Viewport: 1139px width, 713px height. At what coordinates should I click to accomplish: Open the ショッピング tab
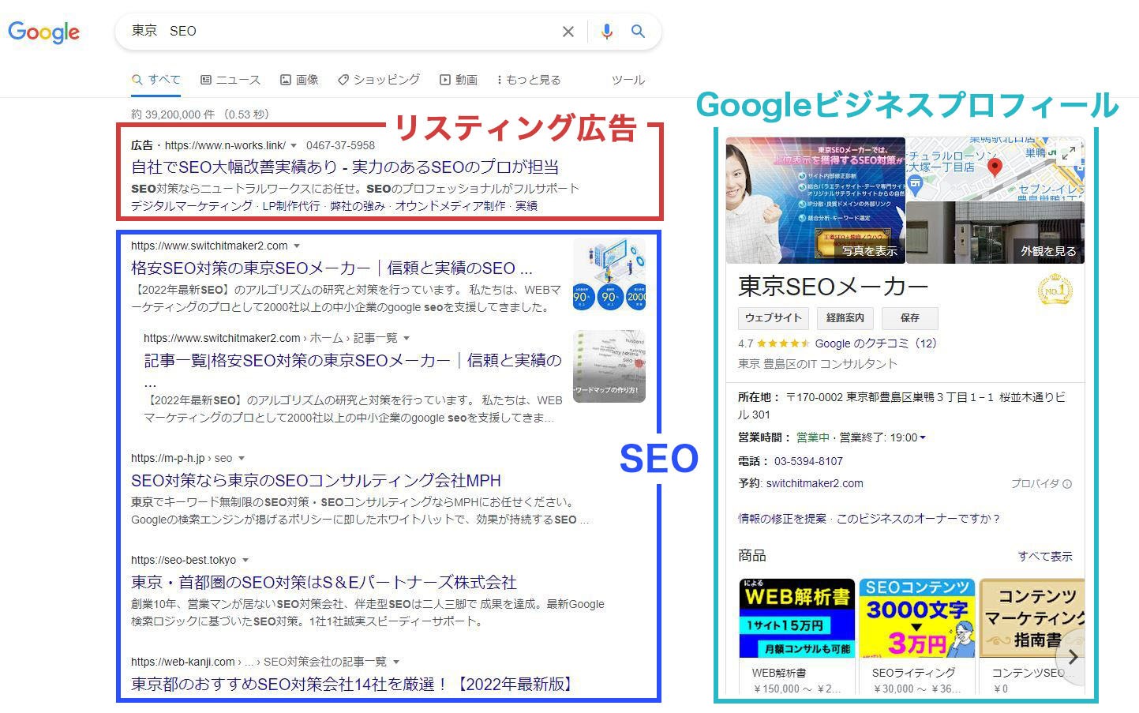pyautogui.click(x=379, y=80)
